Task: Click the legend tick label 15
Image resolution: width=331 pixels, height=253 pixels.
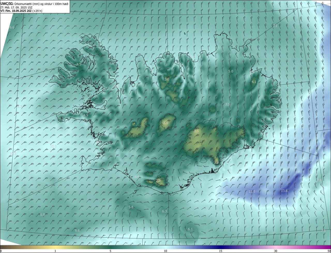Action: pos(221,251)
